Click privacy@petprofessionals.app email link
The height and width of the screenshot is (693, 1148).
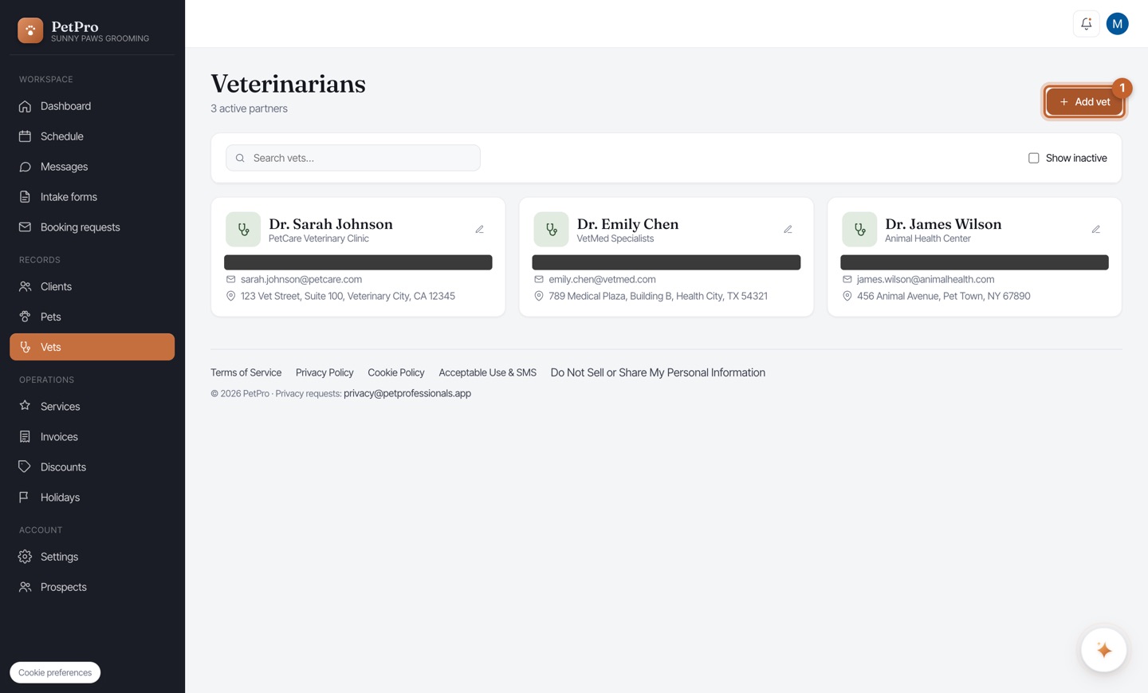pyautogui.click(x=407, y=393)
